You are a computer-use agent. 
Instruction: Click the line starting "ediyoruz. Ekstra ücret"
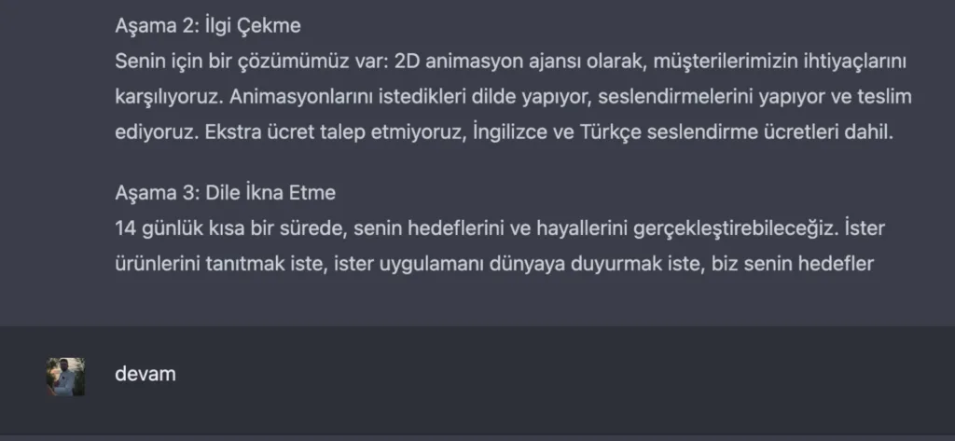(x=504, y=132)
